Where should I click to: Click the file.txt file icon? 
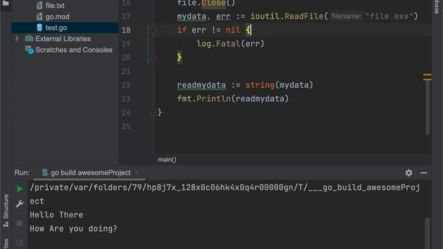coord(39,5)
